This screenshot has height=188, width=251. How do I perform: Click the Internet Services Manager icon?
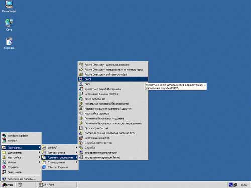click(81, 89)
